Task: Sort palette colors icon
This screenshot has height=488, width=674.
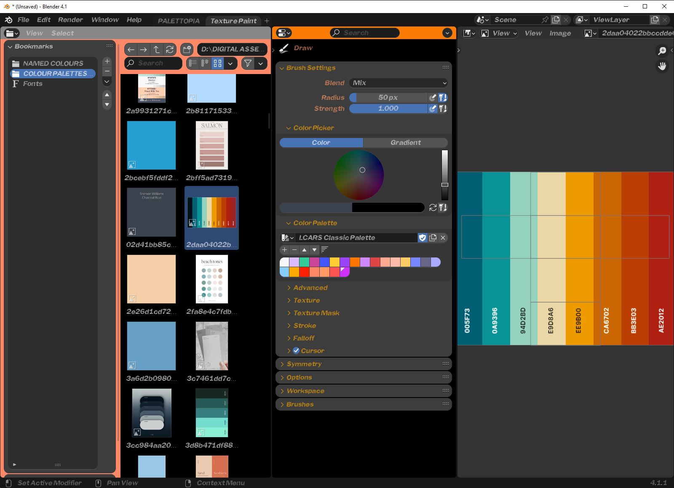Action: 324,250
